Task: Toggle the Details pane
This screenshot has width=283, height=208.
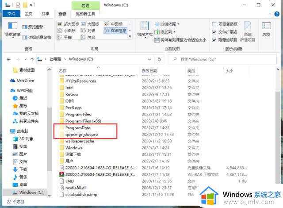Action: click(37, 37)
